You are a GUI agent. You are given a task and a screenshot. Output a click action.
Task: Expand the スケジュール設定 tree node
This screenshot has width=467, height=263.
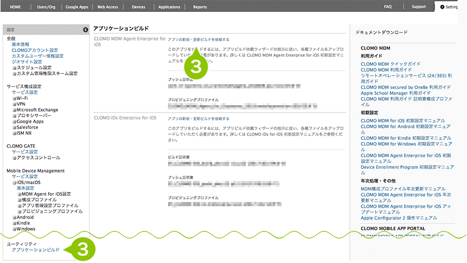14,68
